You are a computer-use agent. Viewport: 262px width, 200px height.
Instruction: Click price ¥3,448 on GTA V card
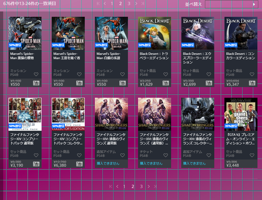[232, 165]
